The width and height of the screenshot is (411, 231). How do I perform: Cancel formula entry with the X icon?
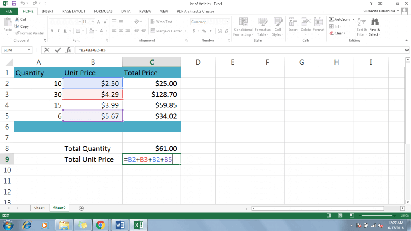47,50
